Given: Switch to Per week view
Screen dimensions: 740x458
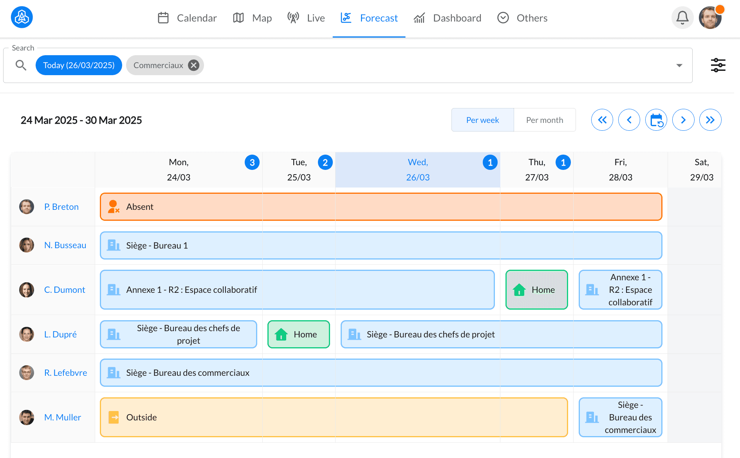Looking at the screenshot, I should [x=482, y=120].
